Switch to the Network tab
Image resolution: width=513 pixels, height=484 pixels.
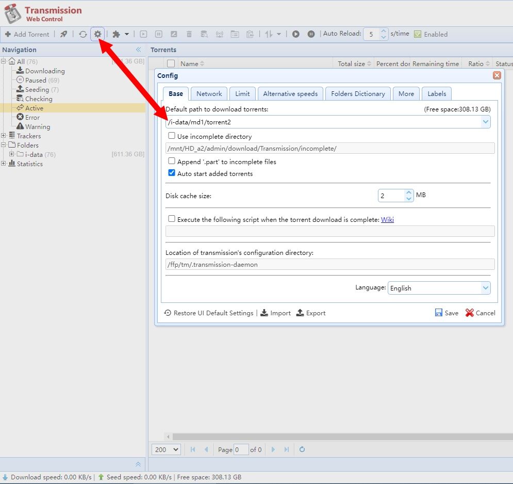pos(209,94)
